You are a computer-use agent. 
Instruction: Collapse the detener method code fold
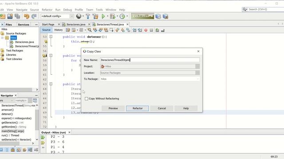click(x=51, y=37)
